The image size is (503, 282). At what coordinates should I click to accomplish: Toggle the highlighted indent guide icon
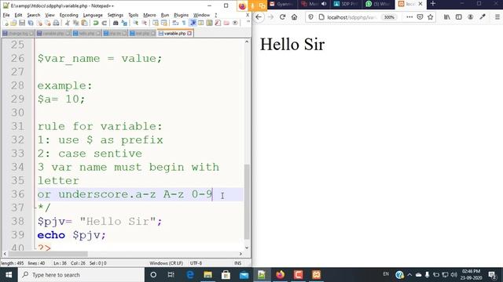(x=193, y=23)
